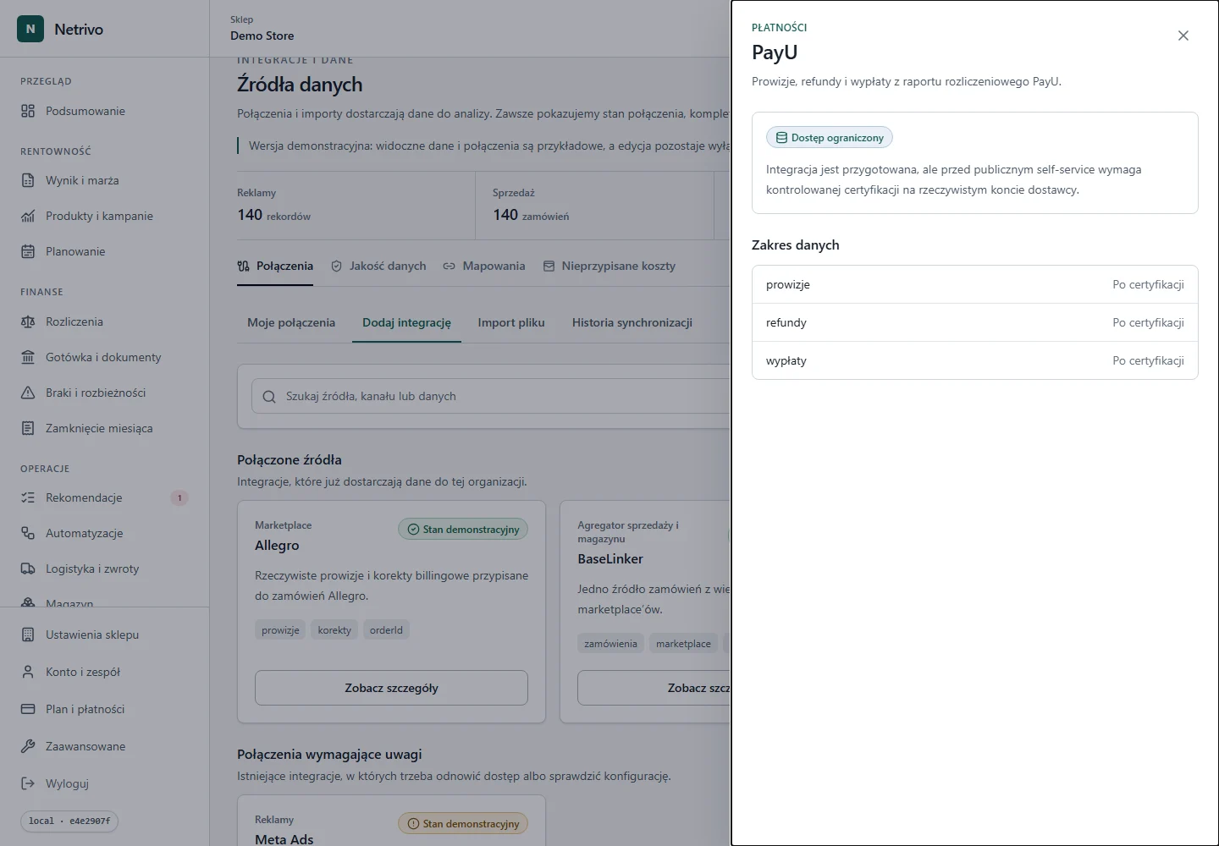
Task: Click the Wyloguj logout icon
Action: (28, 783)
